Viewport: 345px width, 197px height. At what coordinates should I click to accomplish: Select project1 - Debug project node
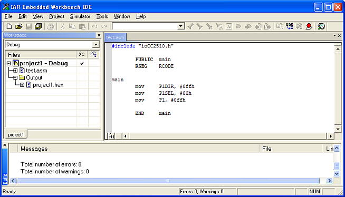(44, 63)
